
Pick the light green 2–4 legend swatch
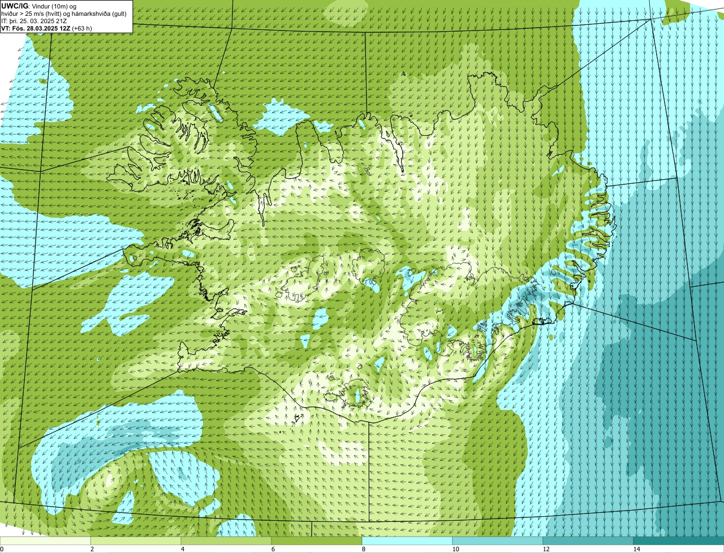[136, 541]
